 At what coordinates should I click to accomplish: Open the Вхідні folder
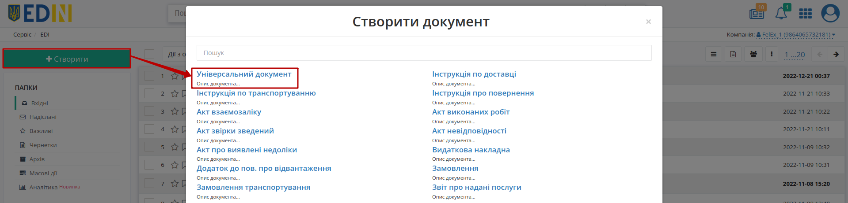pos(39,103)
